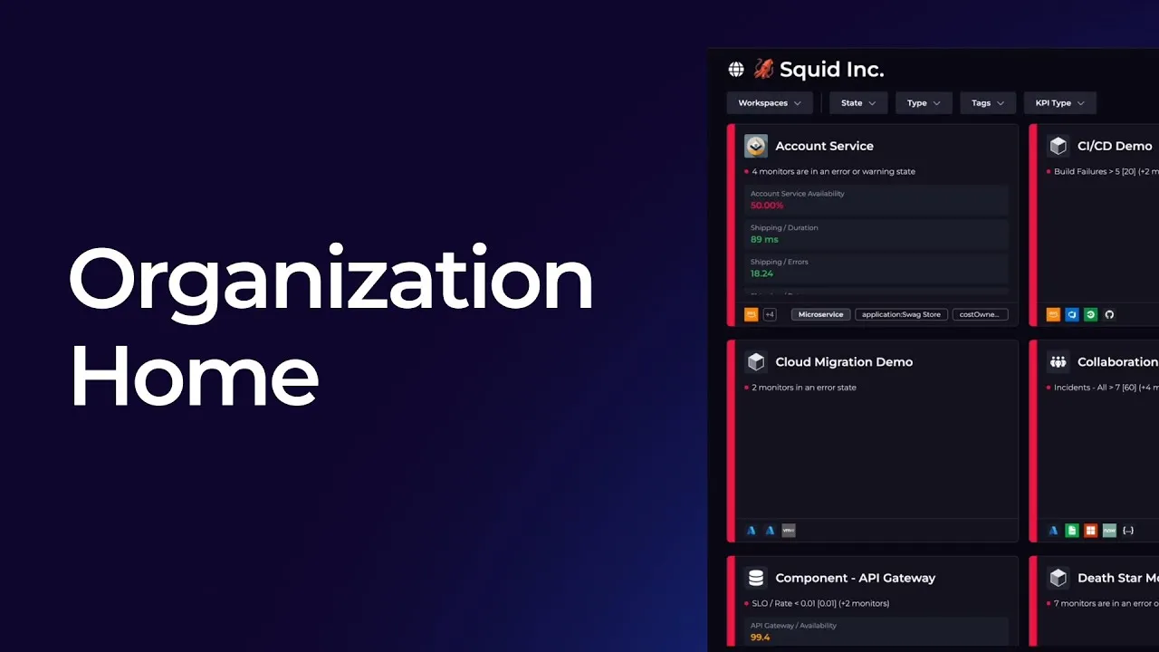This screenshot has width=1159, height=652.
Task: Click the 'Shipping / Duration' 89 ms KPI
Action: (876, 234)
